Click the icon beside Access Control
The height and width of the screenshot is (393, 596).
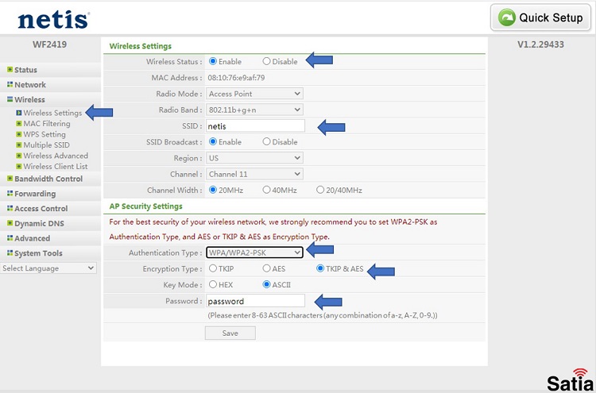coord(10,209)
